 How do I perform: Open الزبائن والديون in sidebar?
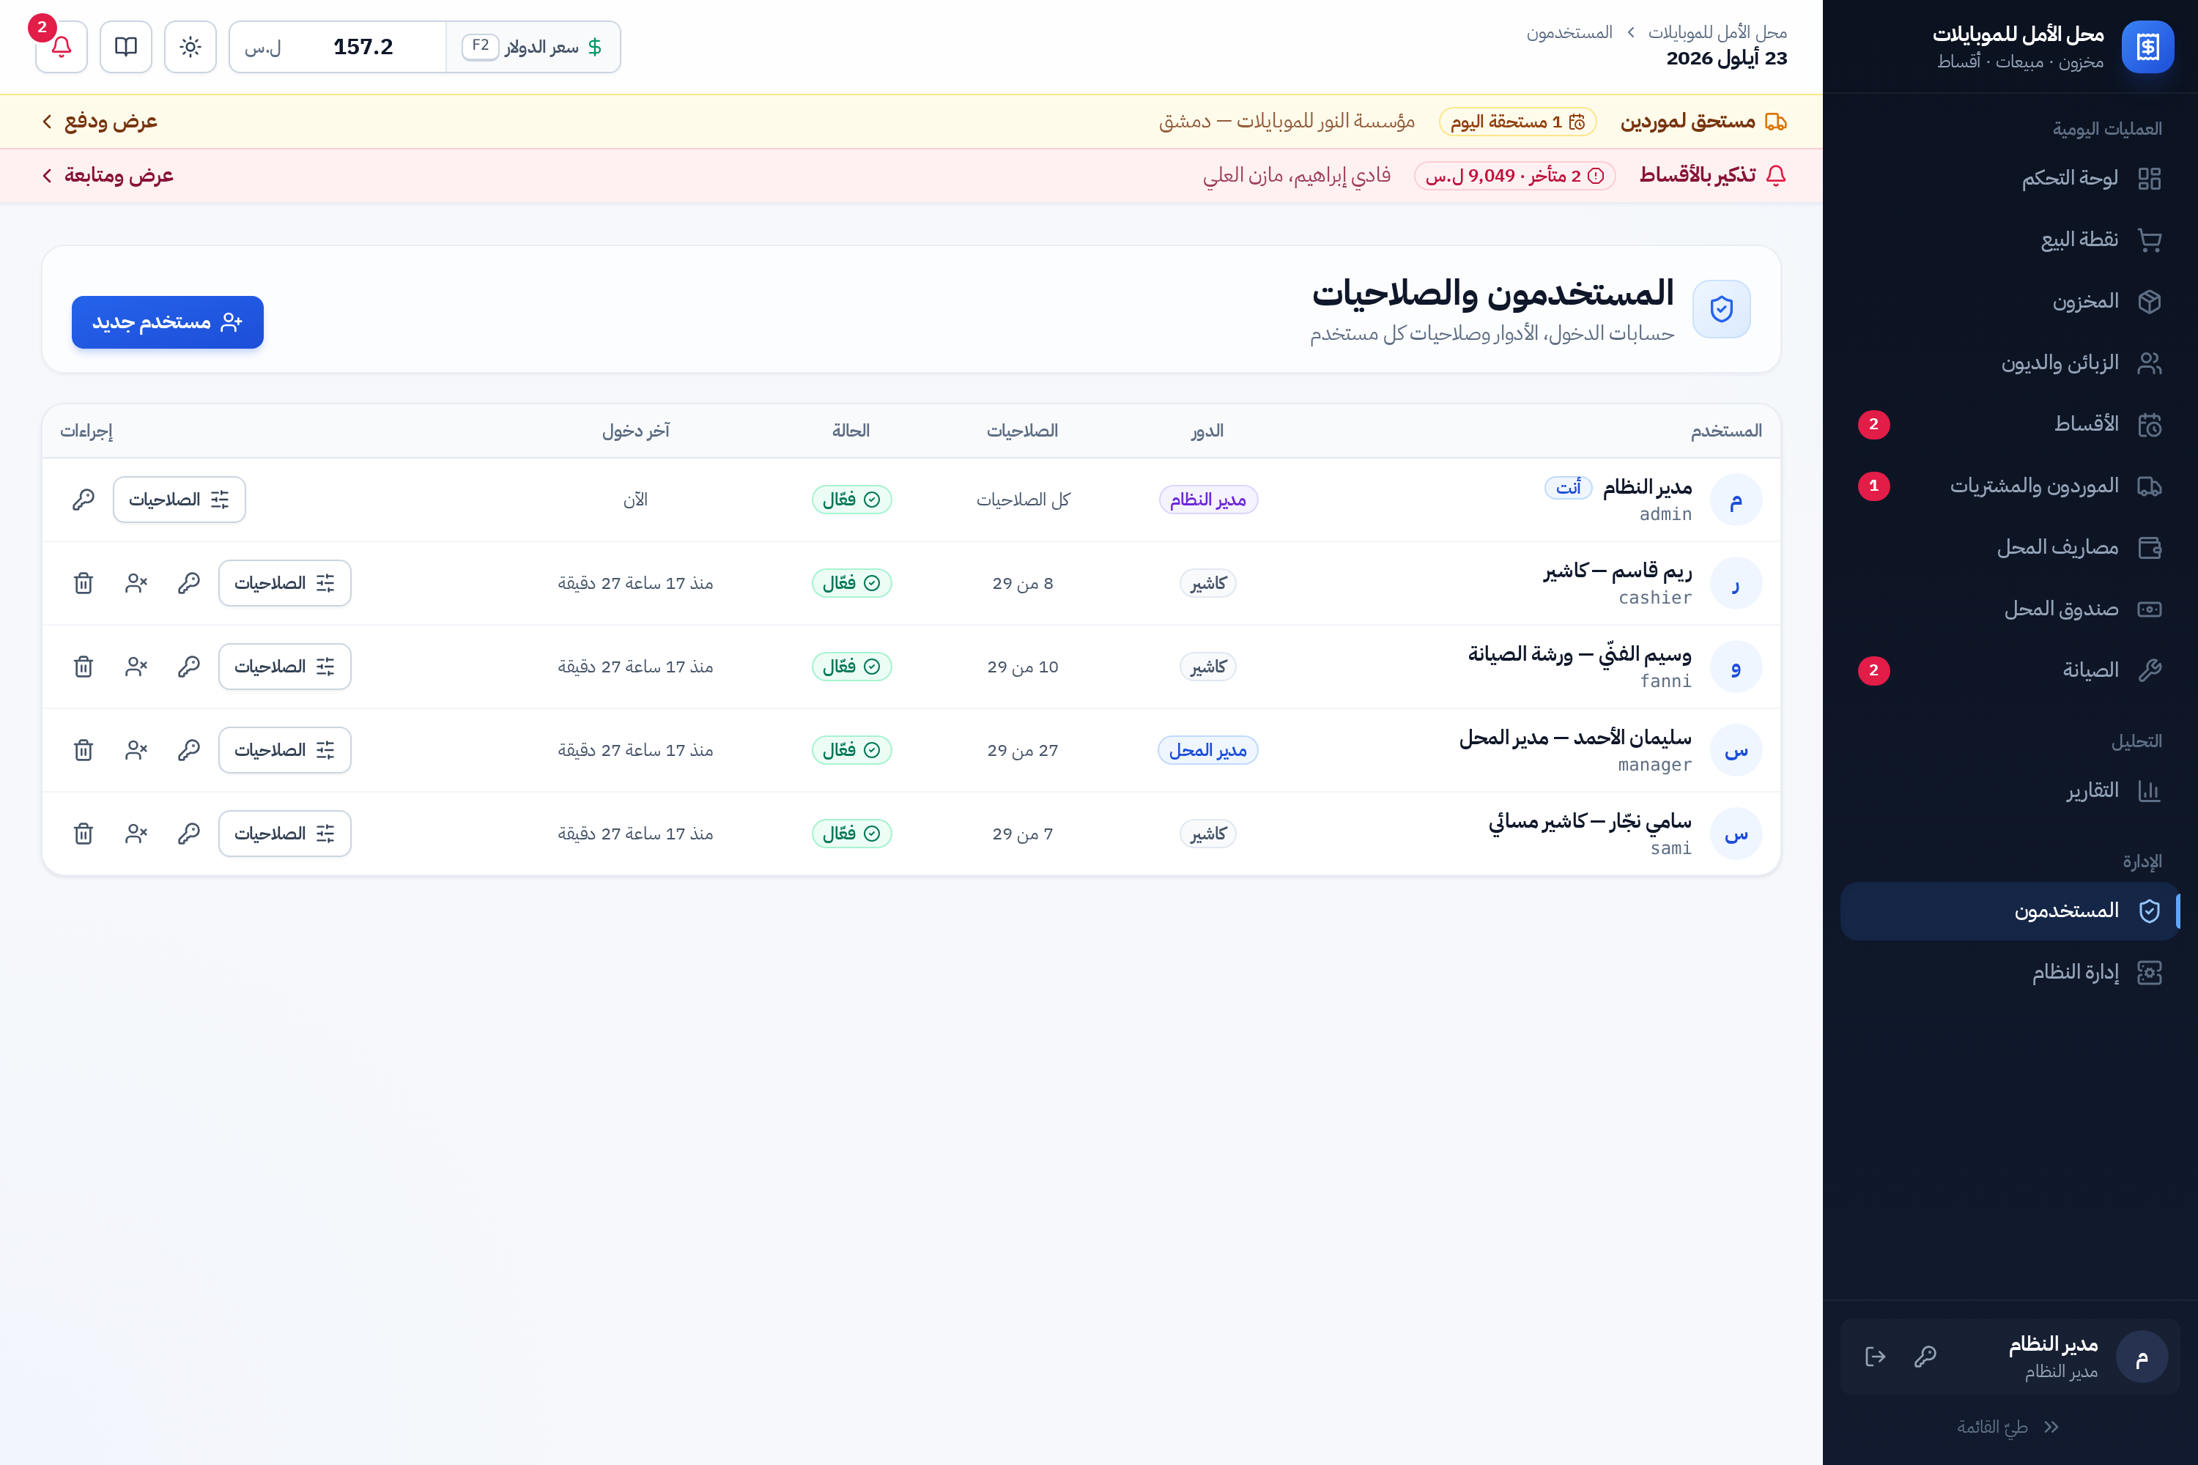click(x=2010, y=363)
